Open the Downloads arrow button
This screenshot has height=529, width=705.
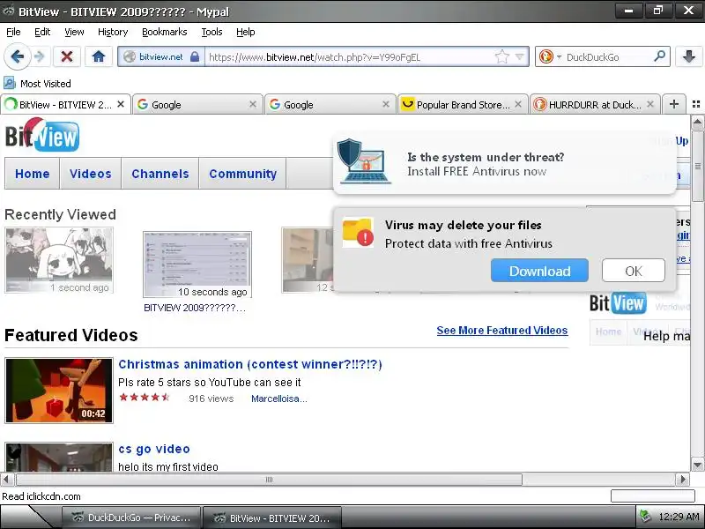point(689,56)
